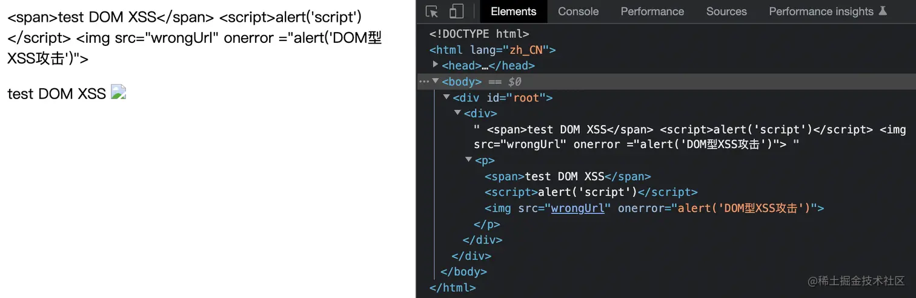Screen dimensions: 916x298
Task: Click the closing </body> tag
Action: click(463, 271)
